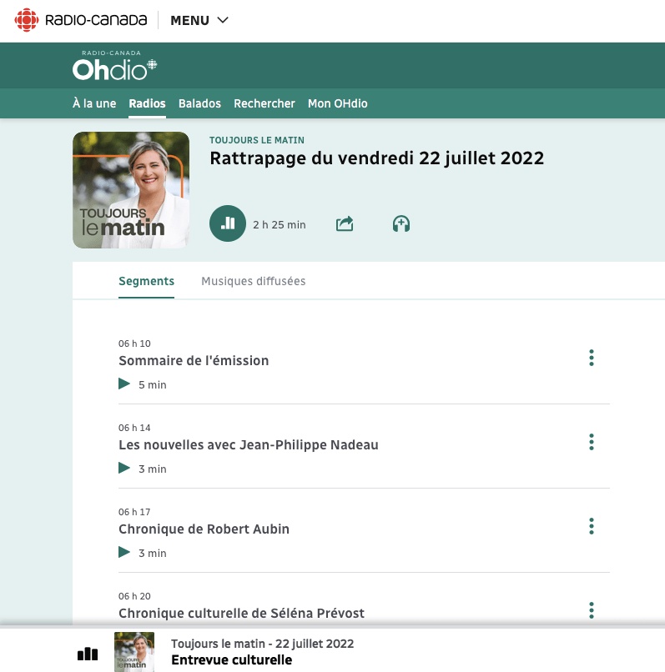The width and height of the screenshot is (665, 672).
Task: Share the episode via share icon
Action: [345, 223]
